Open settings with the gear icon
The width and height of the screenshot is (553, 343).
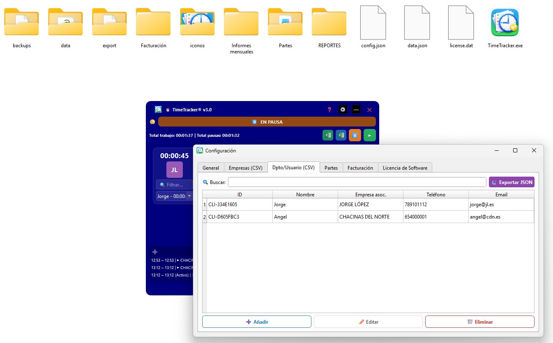coord(343,110)
